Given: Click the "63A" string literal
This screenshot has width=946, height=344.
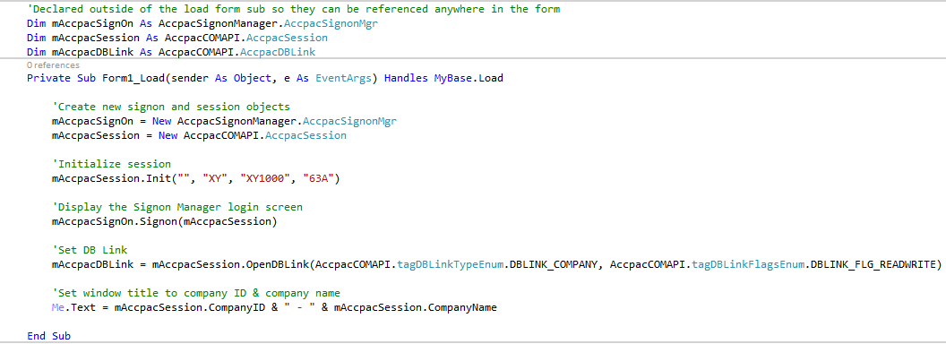Looking at the screenshot, I should [319, 178].
